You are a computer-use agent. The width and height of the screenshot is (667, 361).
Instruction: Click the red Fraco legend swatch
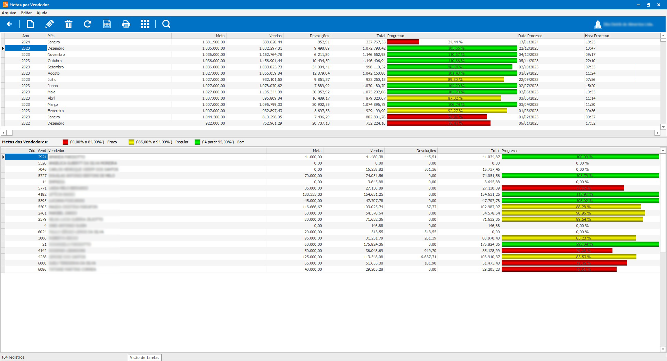click(x=65, y=142)
